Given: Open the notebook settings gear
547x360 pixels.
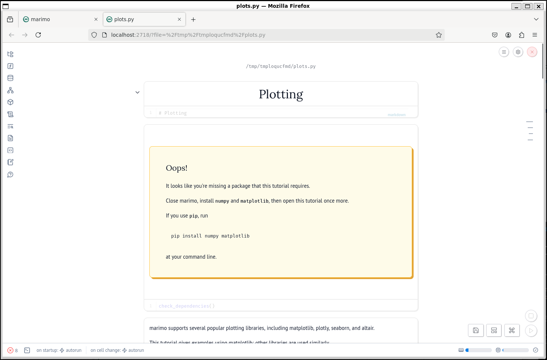Looking at the screenshot, I should 518,52.
